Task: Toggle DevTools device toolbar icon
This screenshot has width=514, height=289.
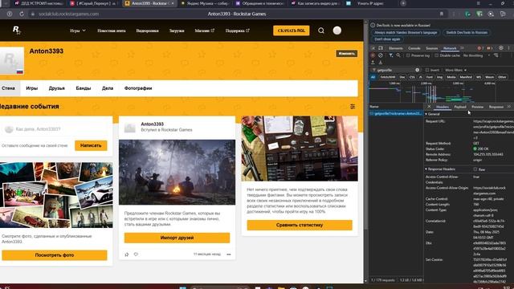Action: 380,48
